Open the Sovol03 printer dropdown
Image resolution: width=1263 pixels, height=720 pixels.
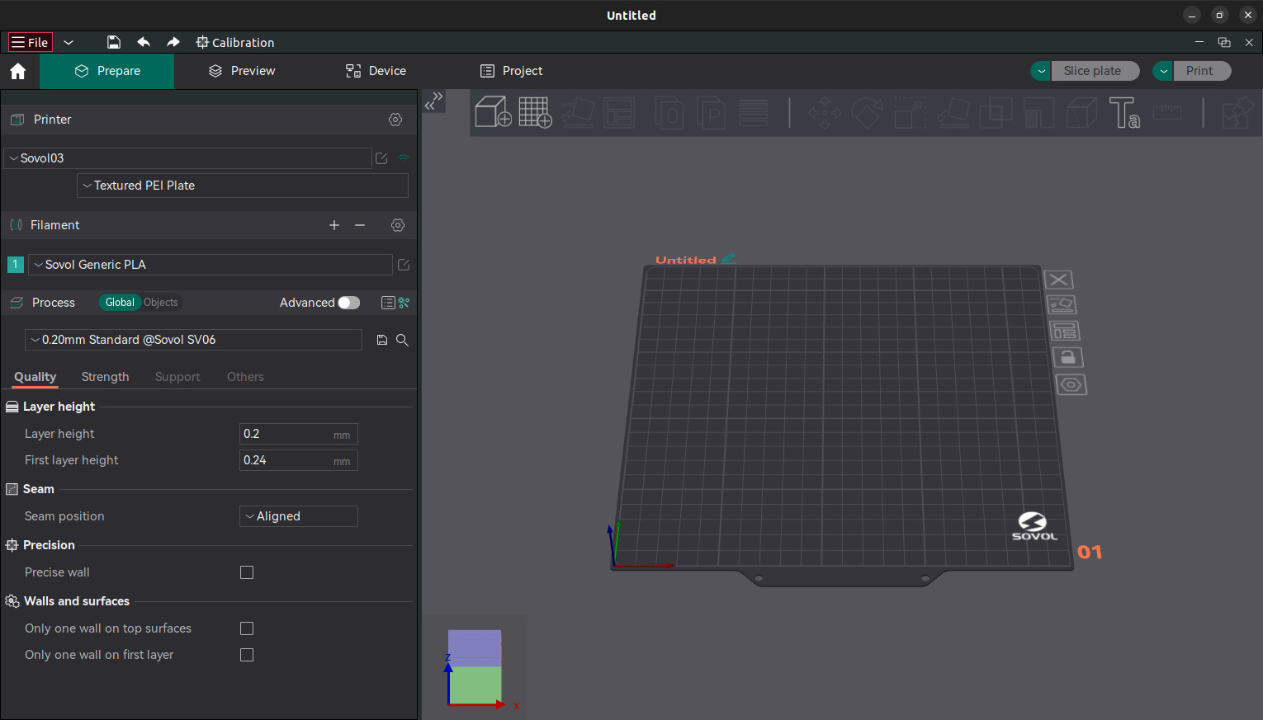click(x=188, y=158)
